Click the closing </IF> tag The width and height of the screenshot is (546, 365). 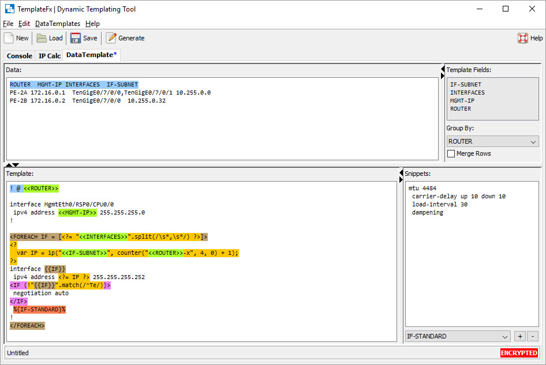18,301
